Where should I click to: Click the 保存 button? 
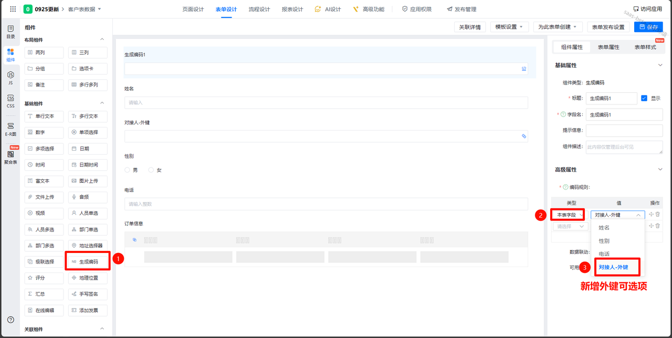648,27
